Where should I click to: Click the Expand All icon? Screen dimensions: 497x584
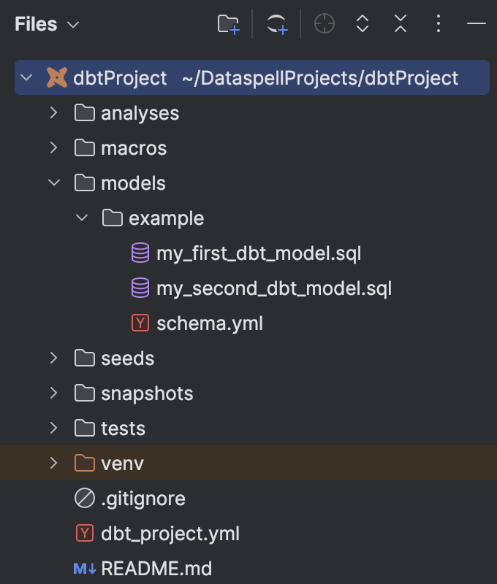click(x=363, y=24)
